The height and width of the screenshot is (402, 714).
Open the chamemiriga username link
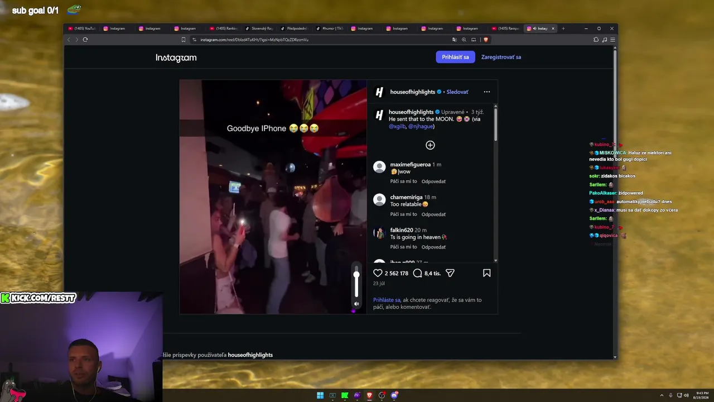coord(406,197)
